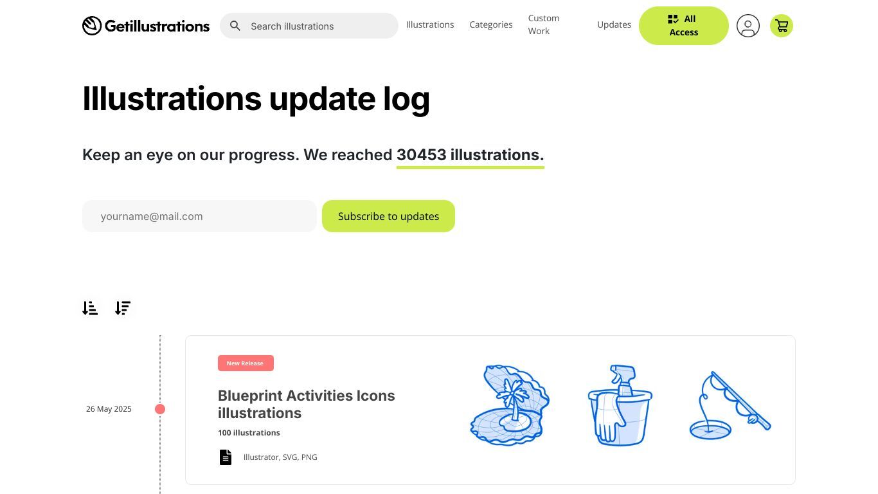Viewport: 878px width, 494px height.
Task: Click the All Access button
Action: pyautogui.click(x=684, y=26)
